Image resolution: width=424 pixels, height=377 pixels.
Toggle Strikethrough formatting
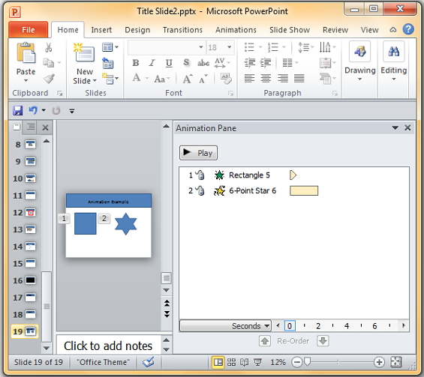(203, 63)
